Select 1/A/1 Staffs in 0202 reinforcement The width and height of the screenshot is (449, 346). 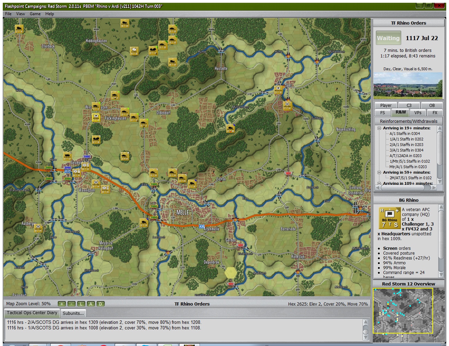[406, 139]
